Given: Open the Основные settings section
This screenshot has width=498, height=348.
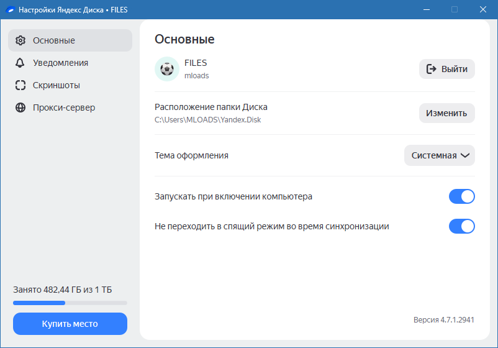Looking at the screenshot, I should coord(70,40).
